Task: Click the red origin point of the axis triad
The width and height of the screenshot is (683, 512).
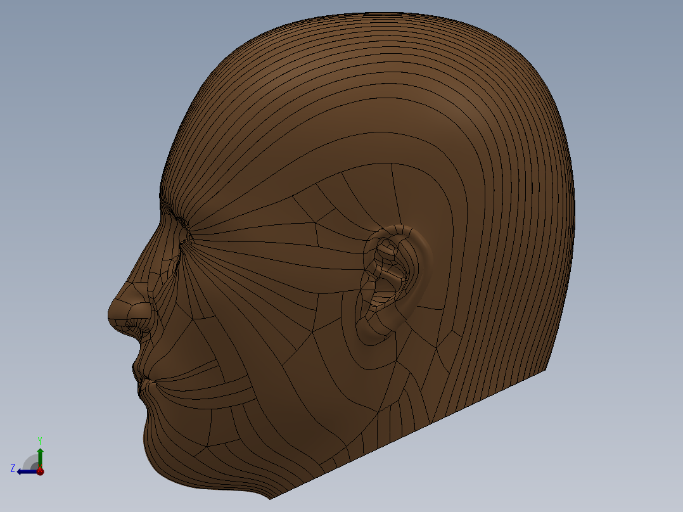Action: point(40,471)
